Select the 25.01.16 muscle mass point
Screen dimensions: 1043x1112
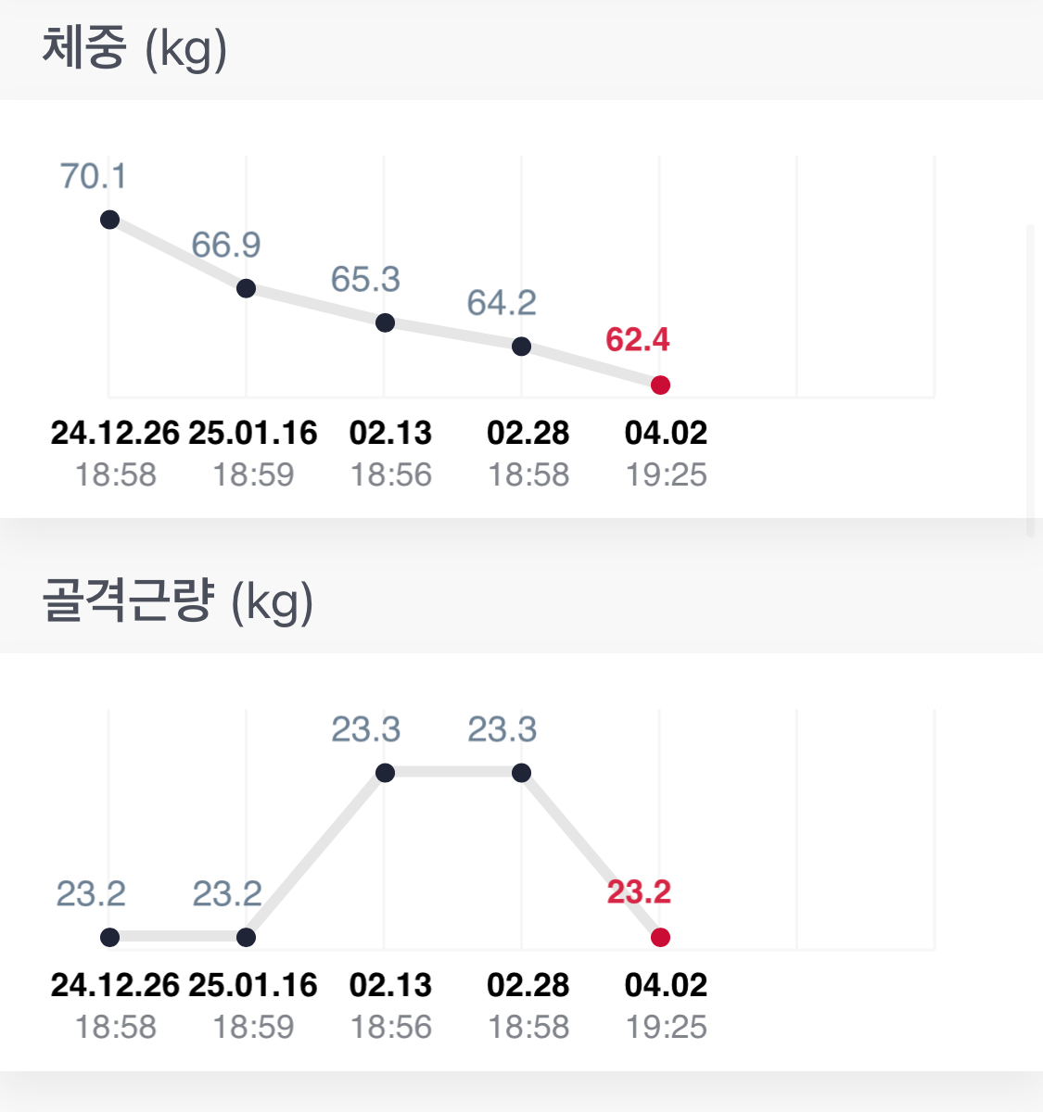pyautogui.click(x=246, y=937)
